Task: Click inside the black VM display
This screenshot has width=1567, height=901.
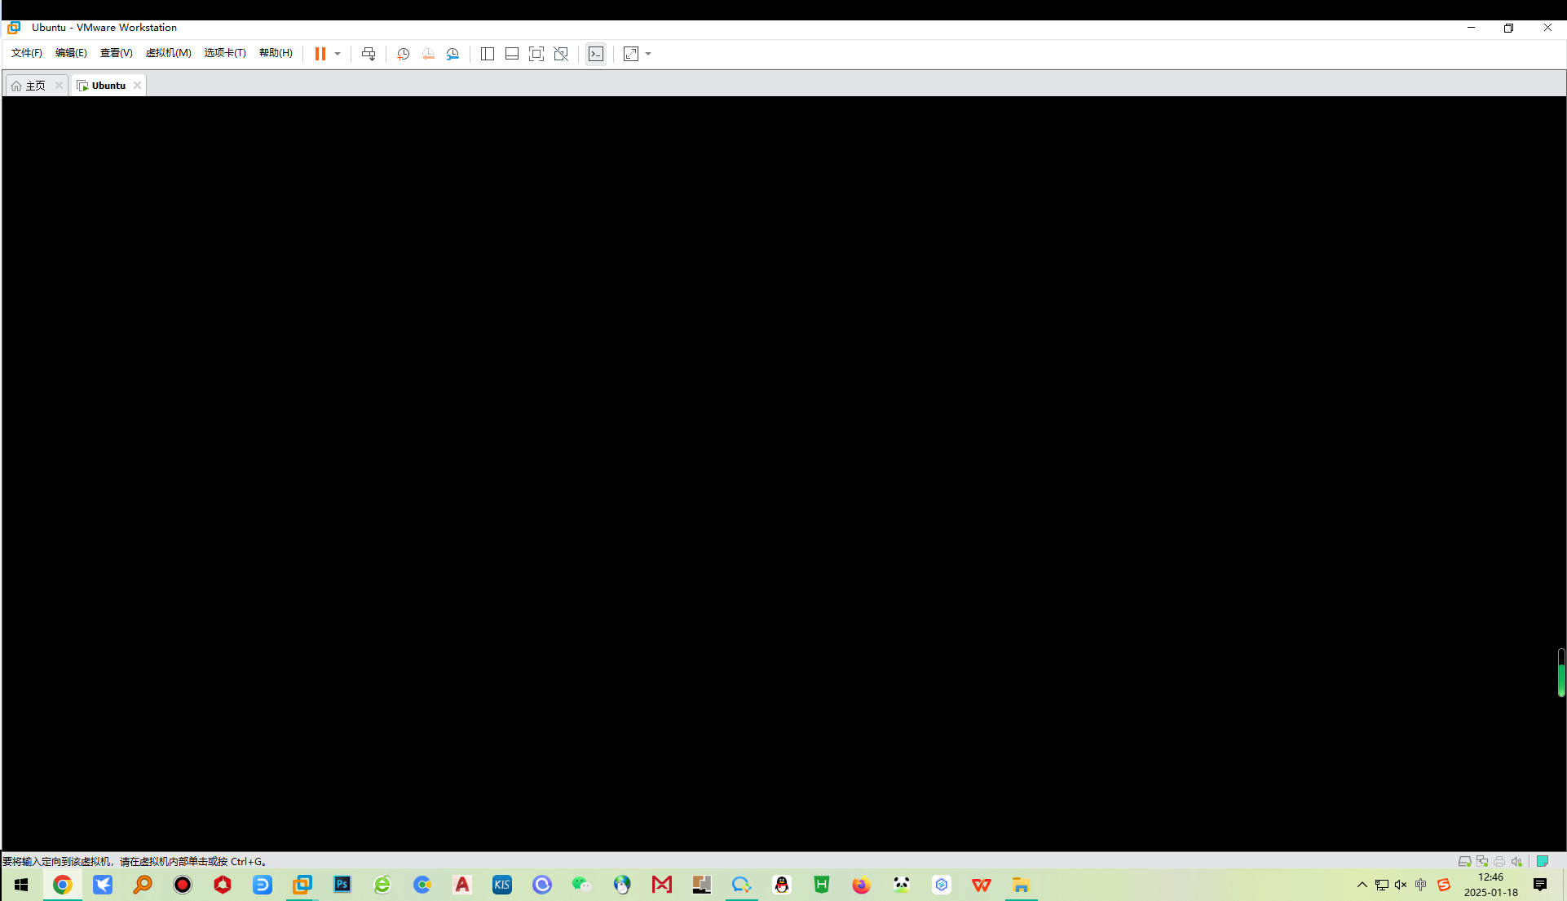Action: click(783, 473)
